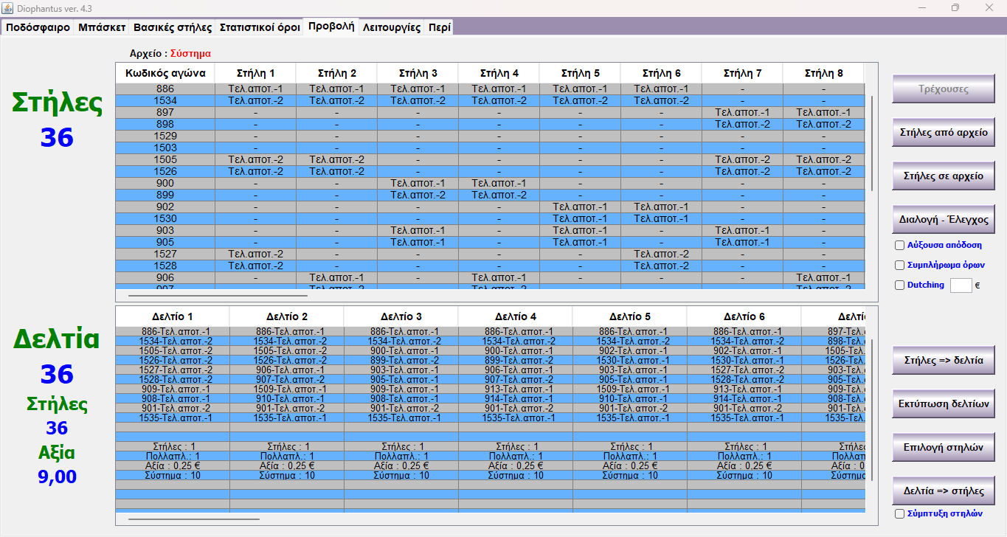The image size is (1007, 537).
Task: Select match code 886 row
Action: [490, 89]
